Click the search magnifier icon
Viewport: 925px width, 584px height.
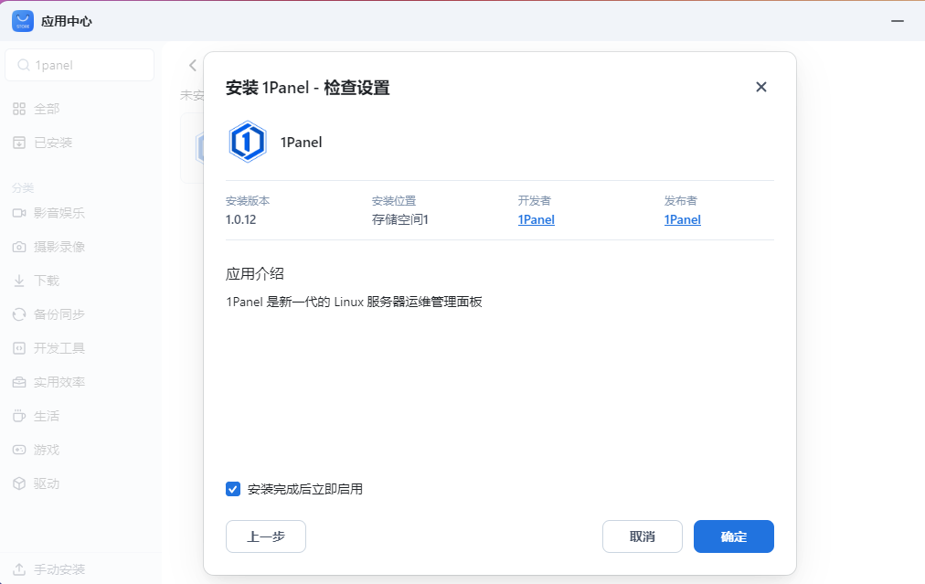point(23,65)
